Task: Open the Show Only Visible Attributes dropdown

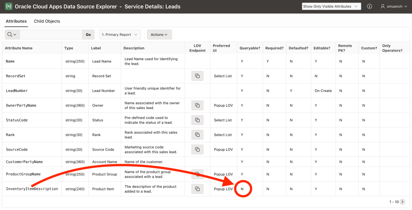Action: coord(331,6)
